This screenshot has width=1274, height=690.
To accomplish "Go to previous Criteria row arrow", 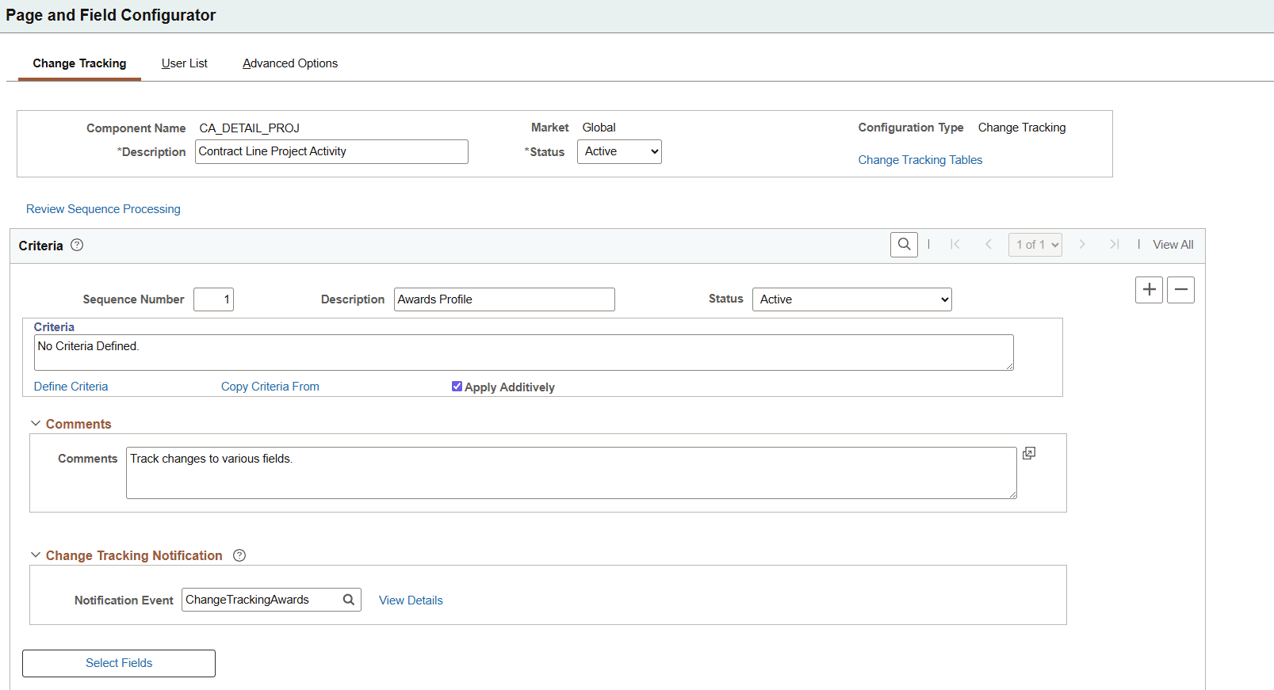I will [x=989, y=245].
